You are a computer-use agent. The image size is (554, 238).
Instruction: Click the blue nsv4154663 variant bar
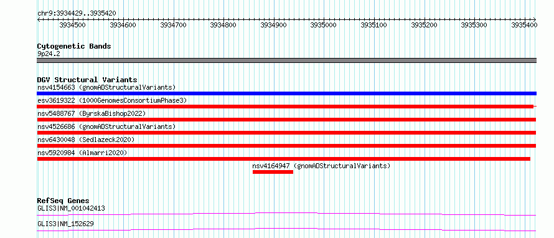(287, 93)
